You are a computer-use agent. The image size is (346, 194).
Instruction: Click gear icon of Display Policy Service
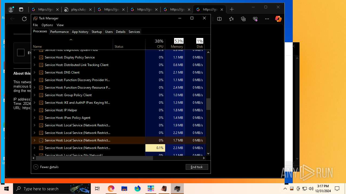(x=41, y=57)
